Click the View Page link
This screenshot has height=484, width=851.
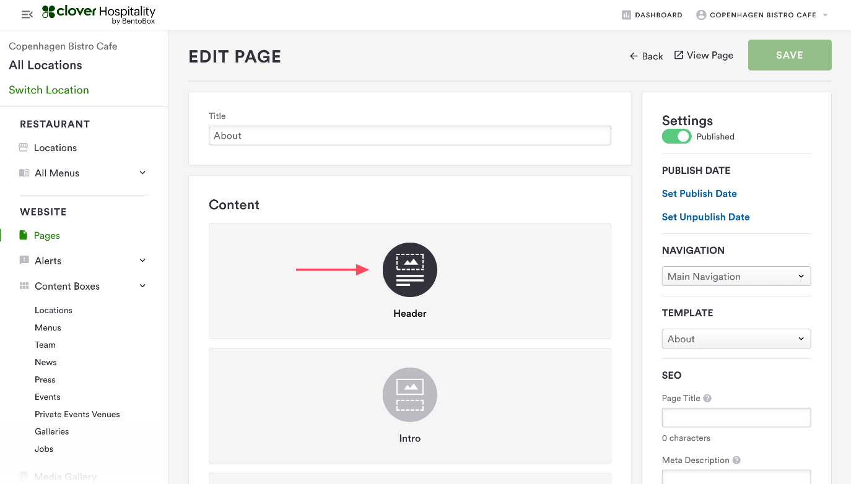pos(704,56)
